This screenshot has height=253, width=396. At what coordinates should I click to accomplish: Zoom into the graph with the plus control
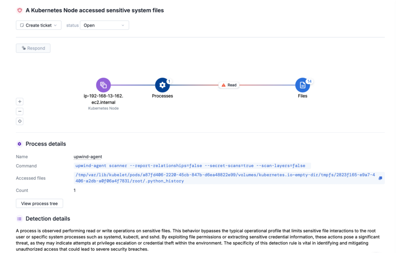pyautogui.click(x=19, y=101)
